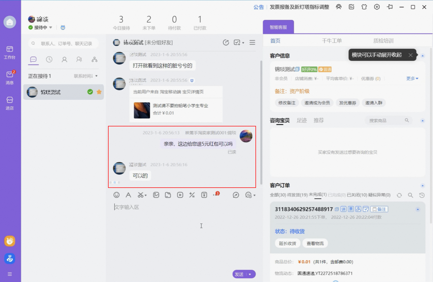Click the transfer/refresh icon in chat header
Screen dimensions: 433x282
point(226,43)
